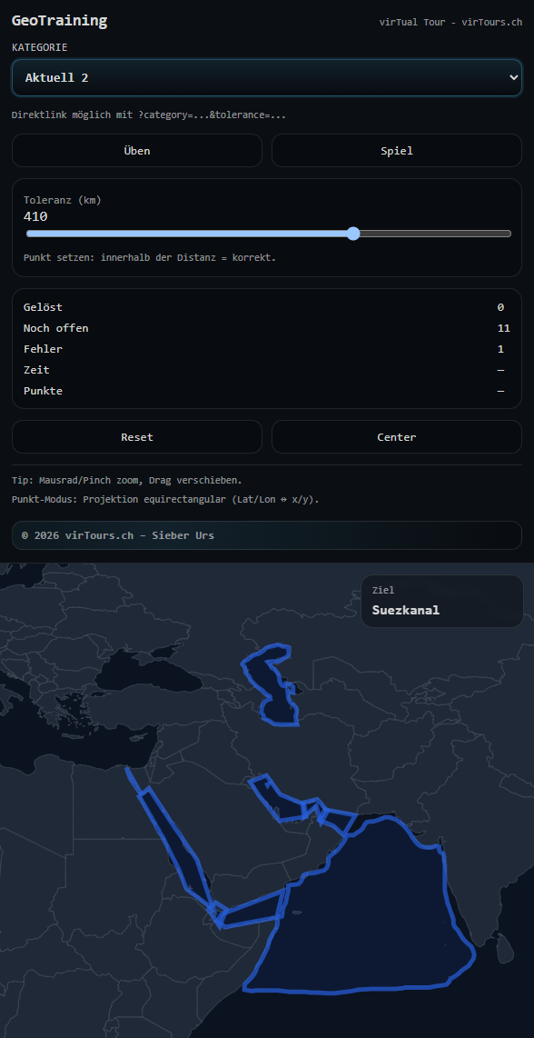Click the Punkt-Modus projection info text

coord(165,499)
